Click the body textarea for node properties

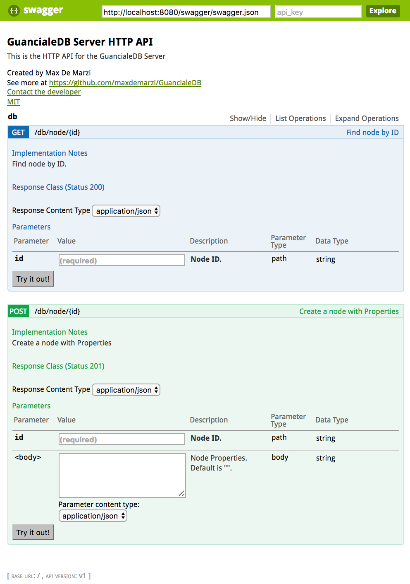[122, 475]
